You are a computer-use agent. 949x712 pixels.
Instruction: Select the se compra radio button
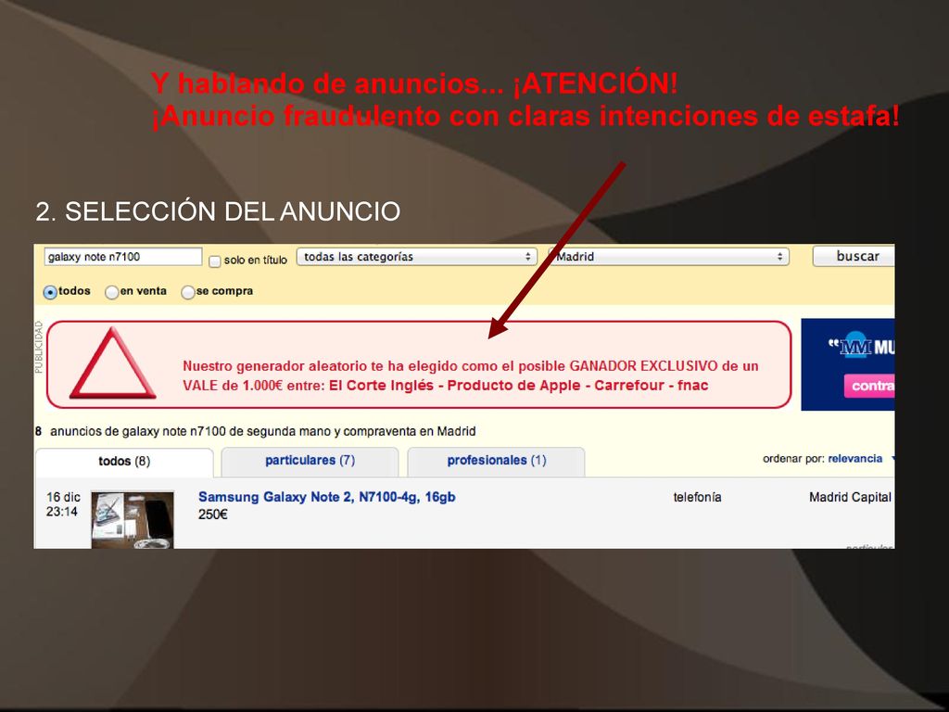tap(187, 292)
